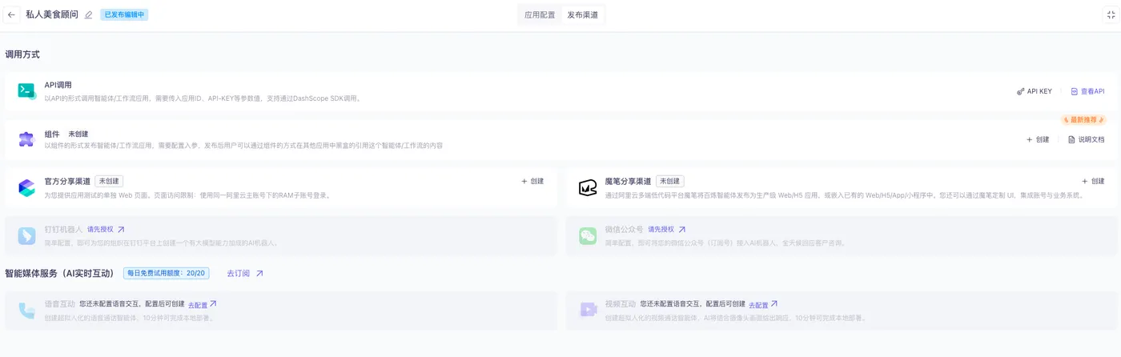This screenshot has height=357, width=1121.
Task: Click the 视频互动 camera icon
Action: (x=589, y=310)
